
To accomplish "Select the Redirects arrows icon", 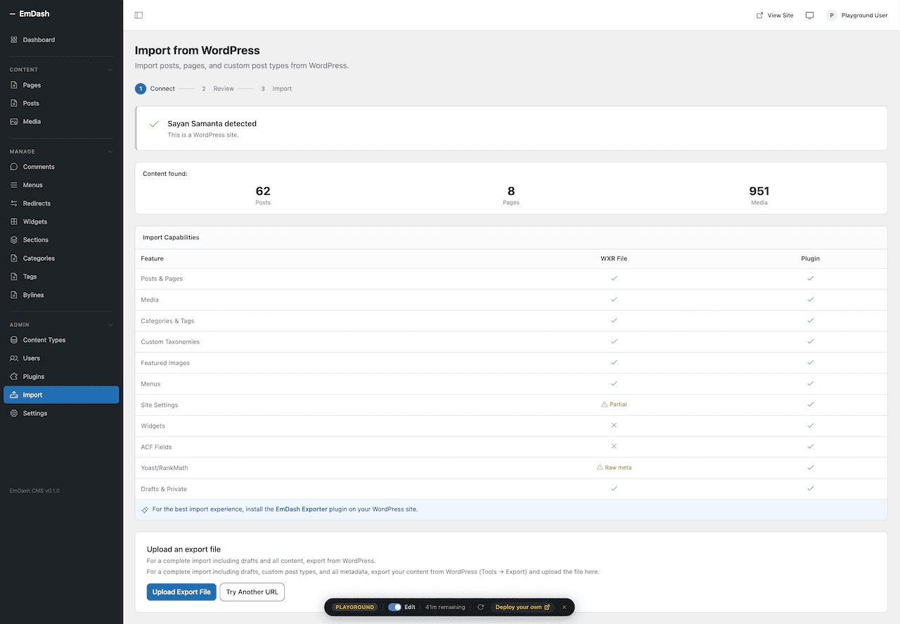I will [13, 203].
